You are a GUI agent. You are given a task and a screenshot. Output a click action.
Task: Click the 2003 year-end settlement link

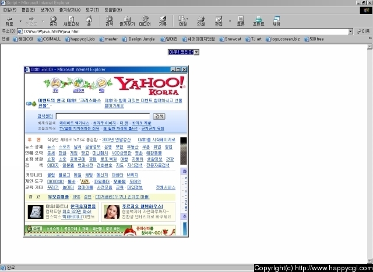coord(117,140)
